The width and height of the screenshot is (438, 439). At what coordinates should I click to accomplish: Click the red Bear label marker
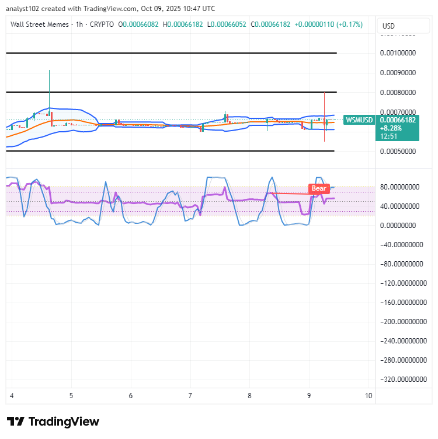pyautogui.click(x=319, y=188)
